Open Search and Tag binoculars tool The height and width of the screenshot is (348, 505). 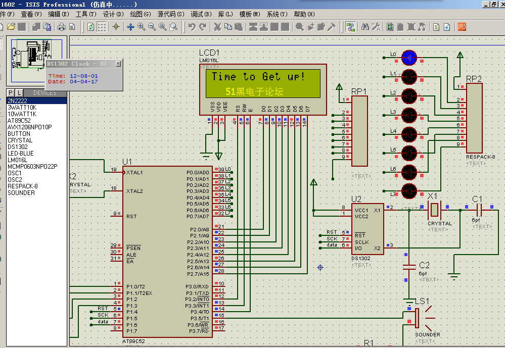point(365,27)
